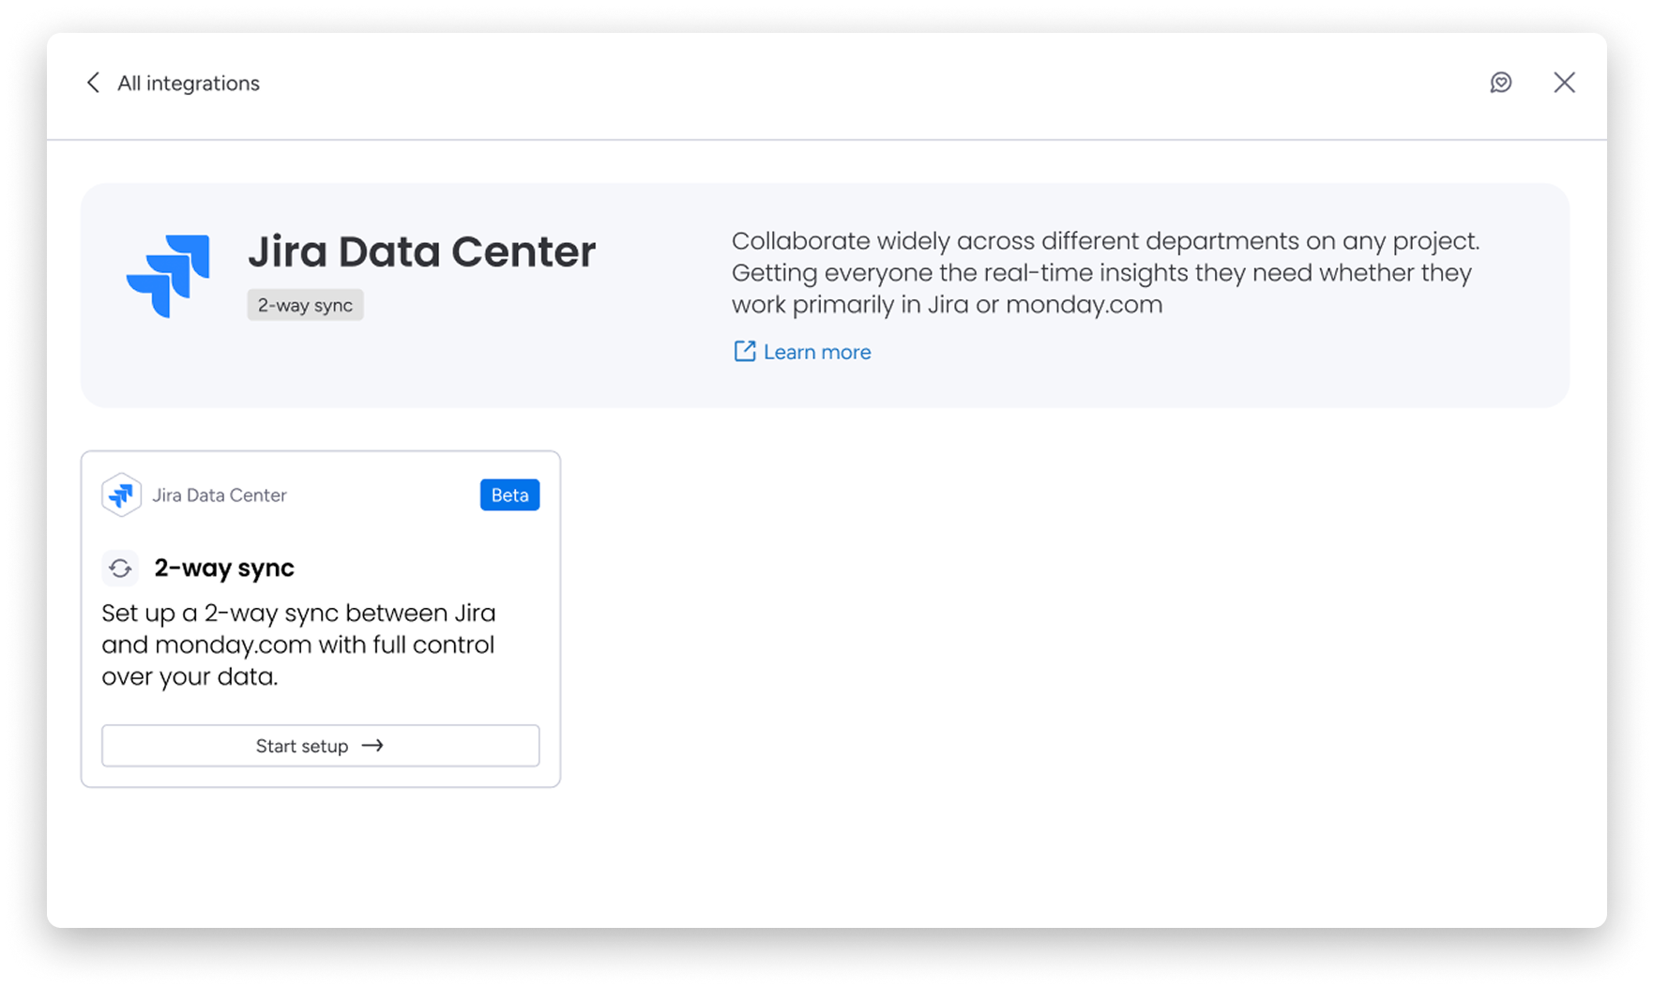Click the Learn more external link icon
This screenshot has height=987, width=1654.
(744, 351)
